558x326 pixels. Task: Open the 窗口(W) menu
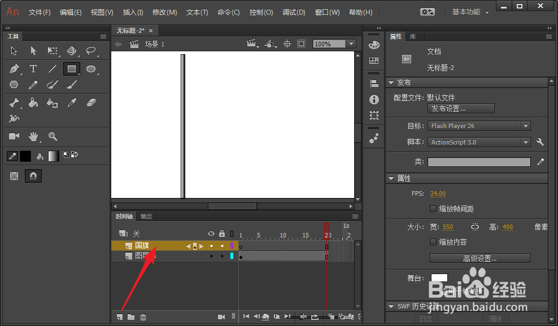pyautogui.click(x=328, y=12)
